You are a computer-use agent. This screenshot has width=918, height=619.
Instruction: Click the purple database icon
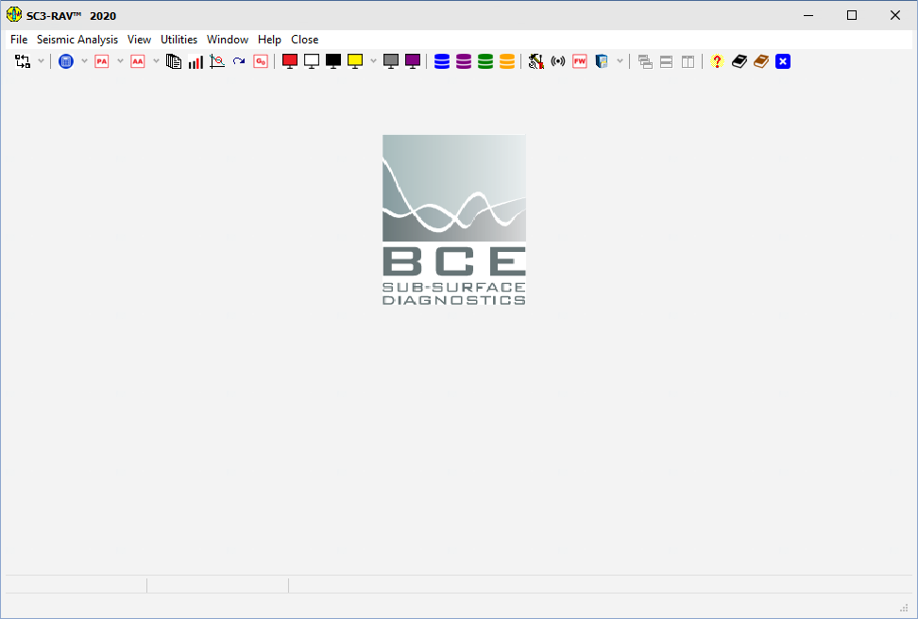pyautogui.click(x=464, y=61)
